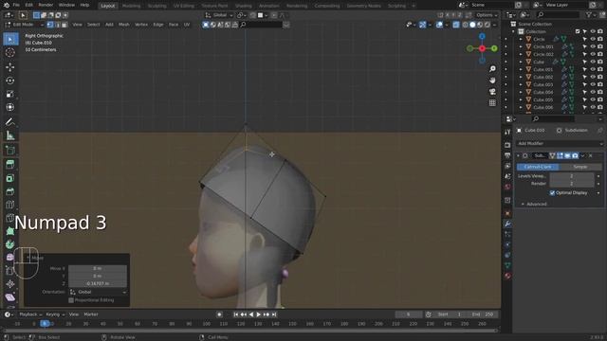The height and width of the screenshot is (341, 607).
Task: Expand the Cube.005 tree entry
Action: tap(521, 99)
